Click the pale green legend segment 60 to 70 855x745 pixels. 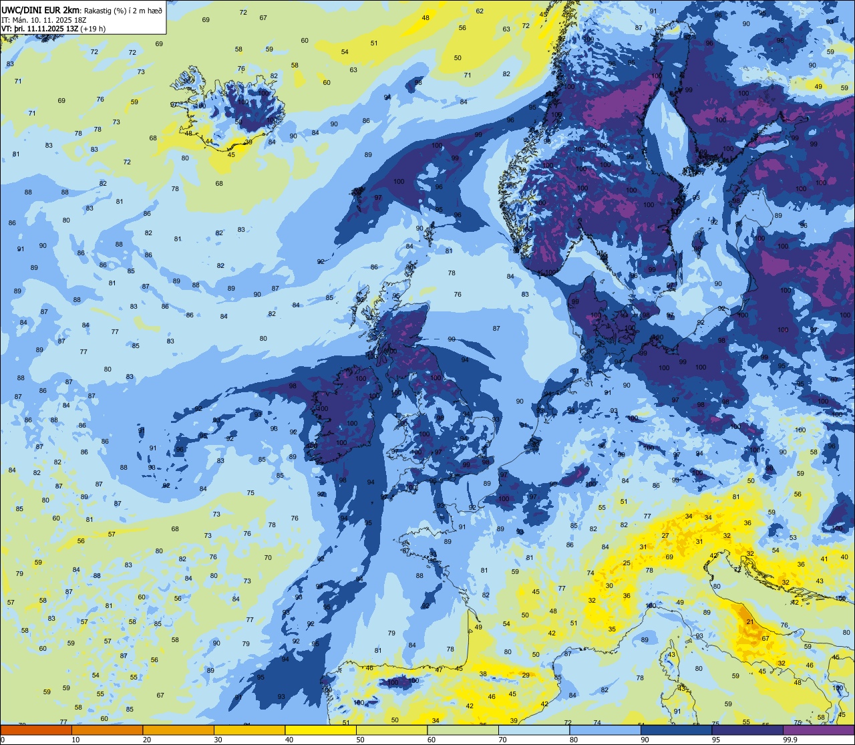point(463,730)
